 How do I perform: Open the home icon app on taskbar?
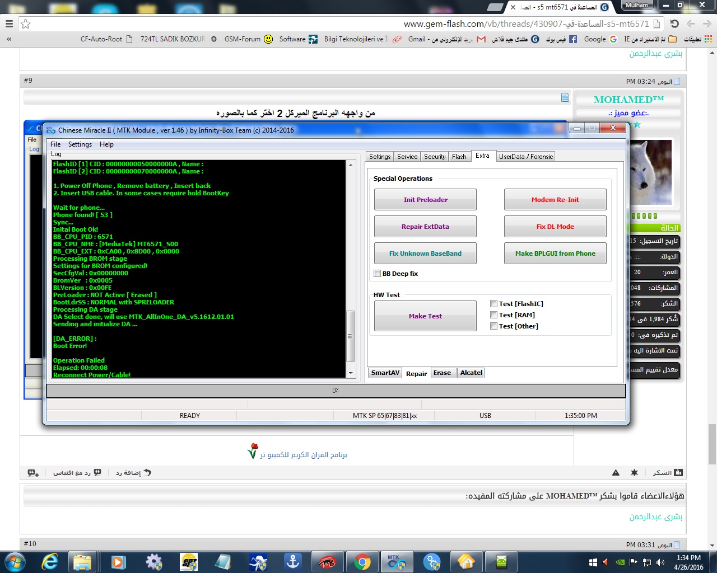click(x=466, y=562)
